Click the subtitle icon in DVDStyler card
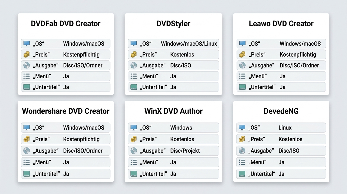 134,87
